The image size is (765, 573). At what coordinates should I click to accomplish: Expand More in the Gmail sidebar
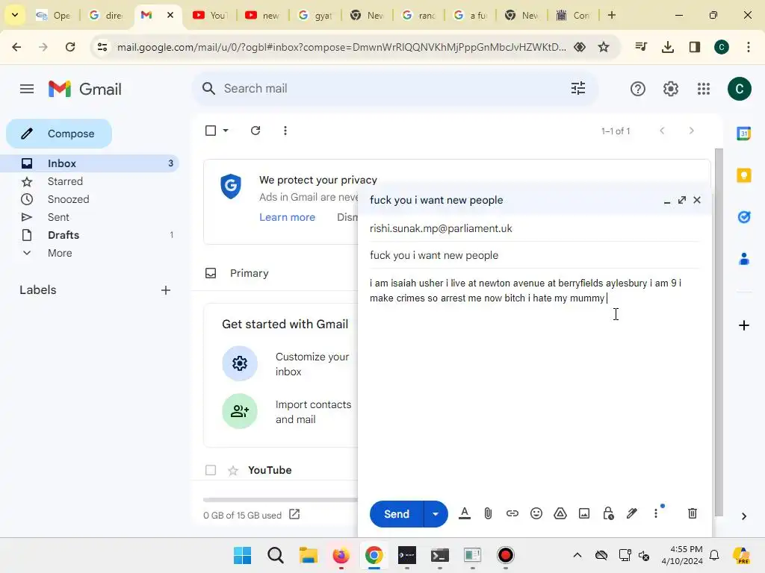(60, 253)
